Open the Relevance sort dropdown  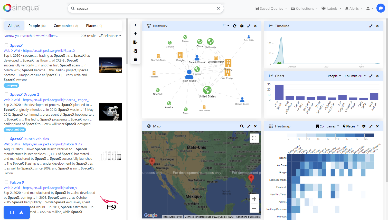click(x=110, y=36)
